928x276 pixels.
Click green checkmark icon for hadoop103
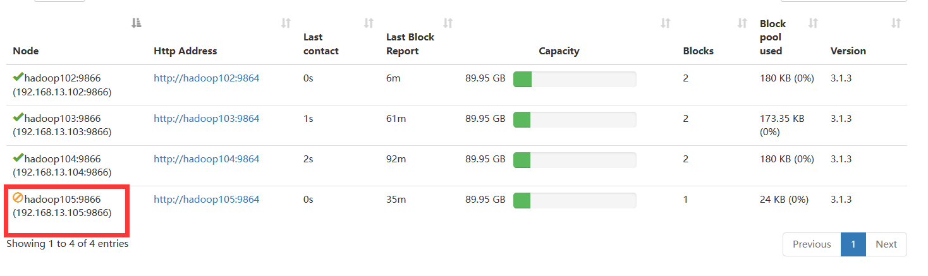pos(18,117)
